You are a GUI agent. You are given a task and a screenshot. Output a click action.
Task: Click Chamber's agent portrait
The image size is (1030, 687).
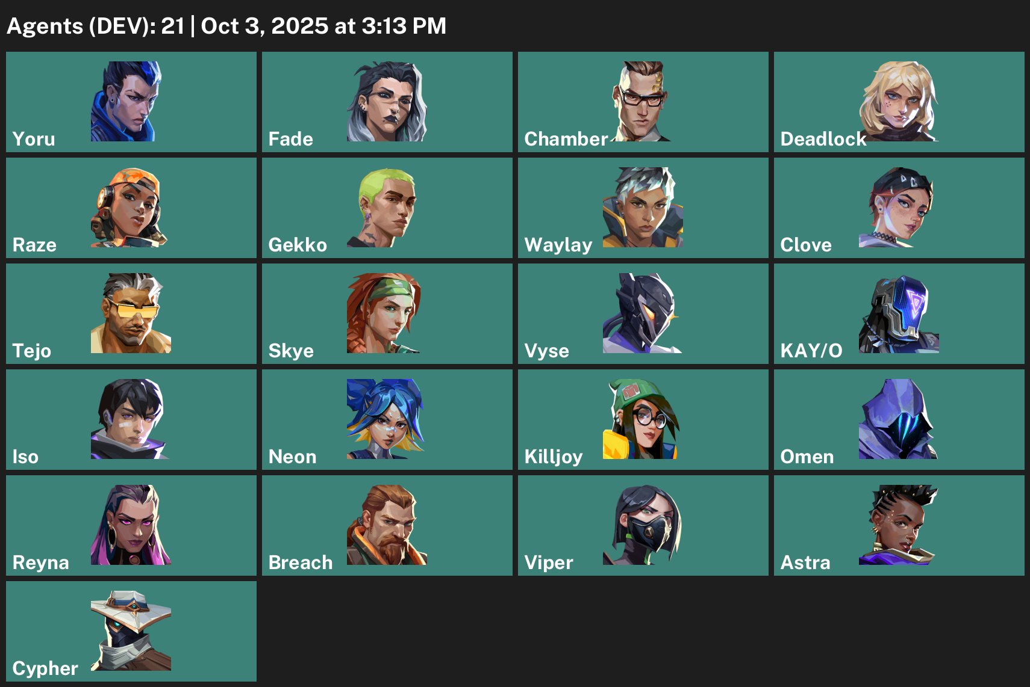642,101
